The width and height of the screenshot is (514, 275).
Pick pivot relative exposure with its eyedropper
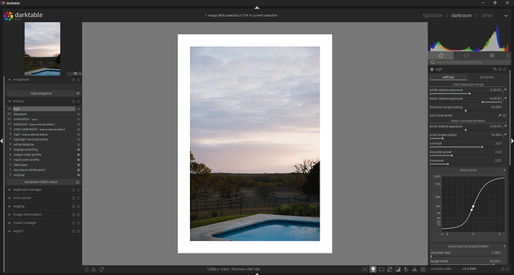505,126
